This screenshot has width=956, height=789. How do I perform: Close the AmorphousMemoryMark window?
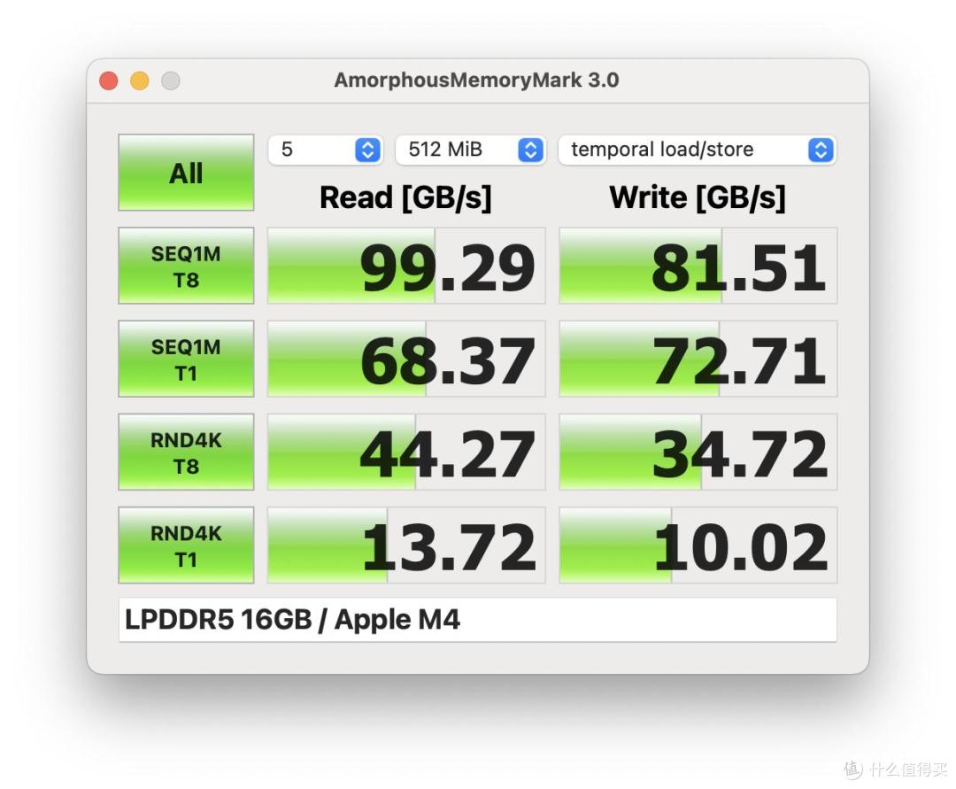(x=109, y=81)
